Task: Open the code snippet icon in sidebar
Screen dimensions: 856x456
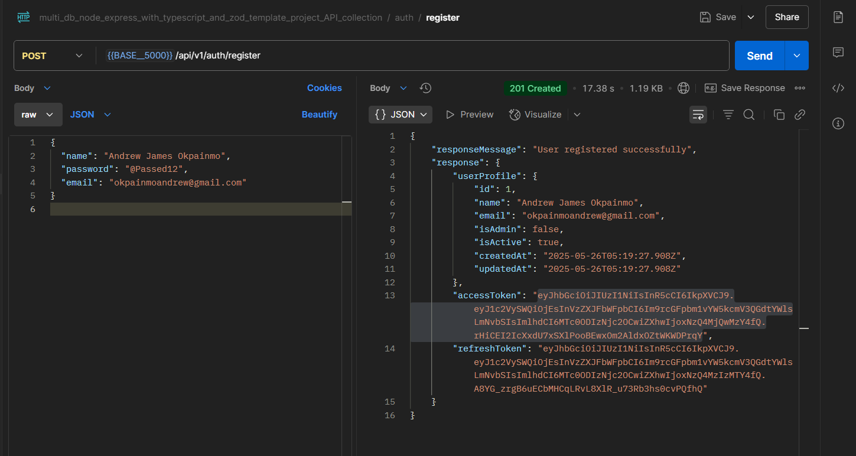Action: coord(838,88)
